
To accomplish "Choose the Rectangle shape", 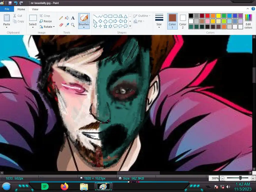I will 110,16.
